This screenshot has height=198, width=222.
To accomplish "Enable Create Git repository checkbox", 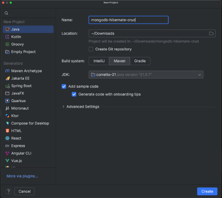I will [x=91, y=49].
